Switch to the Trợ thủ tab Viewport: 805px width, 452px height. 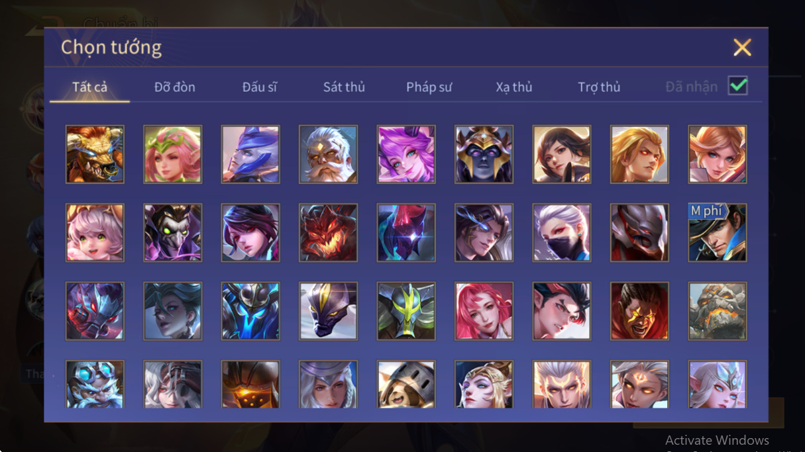point(599,87)
